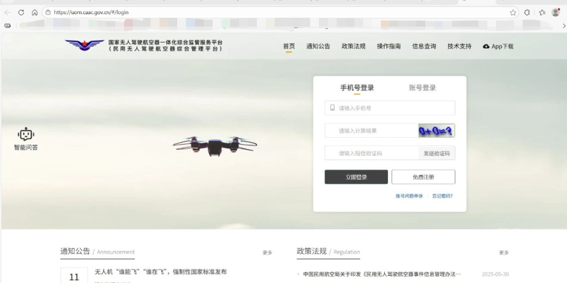This screenshot has width=567, height=283.
Task: Click the 通知公告 section heading
Action: tap(75, 251)
